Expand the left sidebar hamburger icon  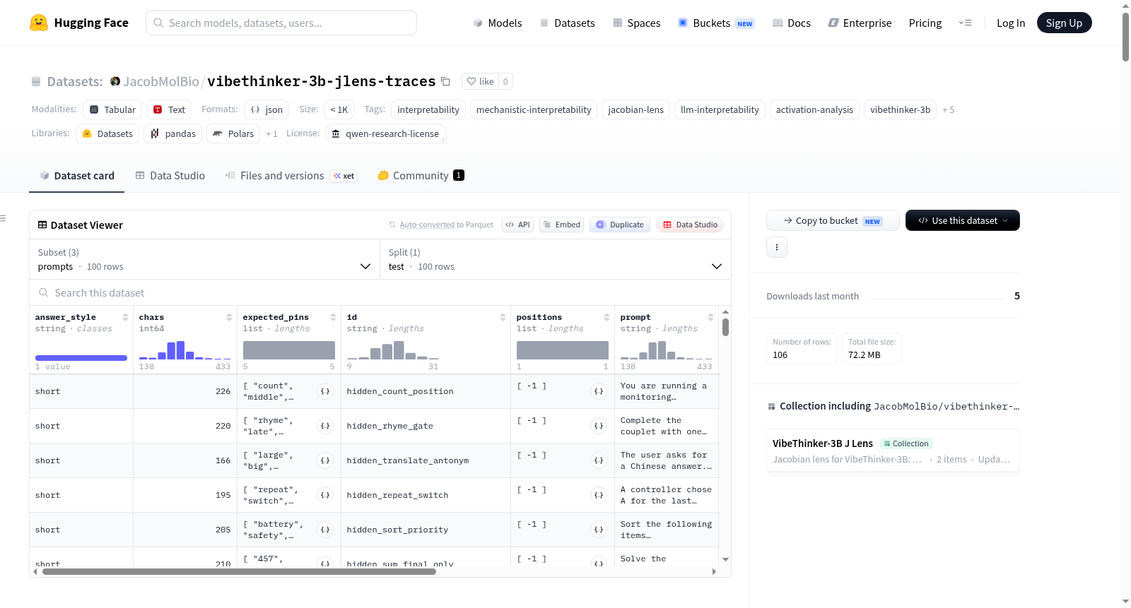[3, 218]
